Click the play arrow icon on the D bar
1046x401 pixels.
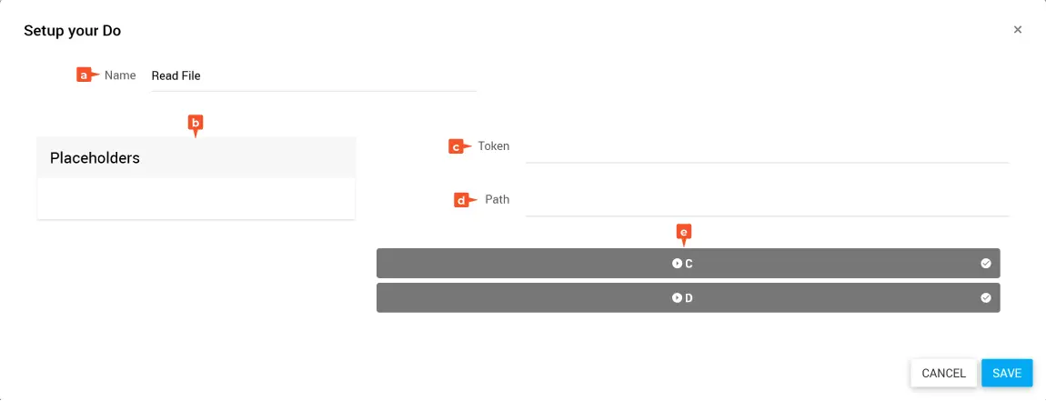click(x=677, y=297)
